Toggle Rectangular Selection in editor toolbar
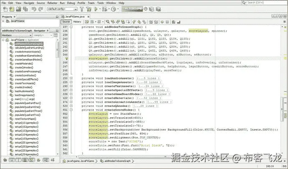Viewport: 288px width, 169px height. point(128,22)
